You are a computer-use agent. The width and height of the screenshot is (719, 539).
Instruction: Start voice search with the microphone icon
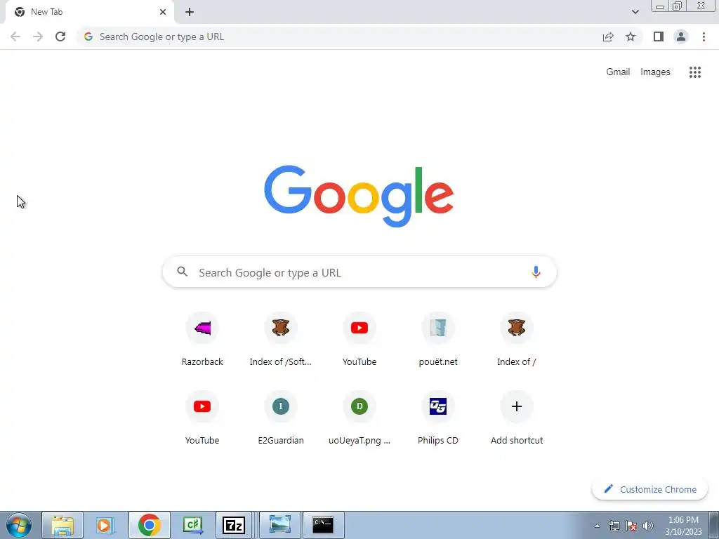pos(536,272)
